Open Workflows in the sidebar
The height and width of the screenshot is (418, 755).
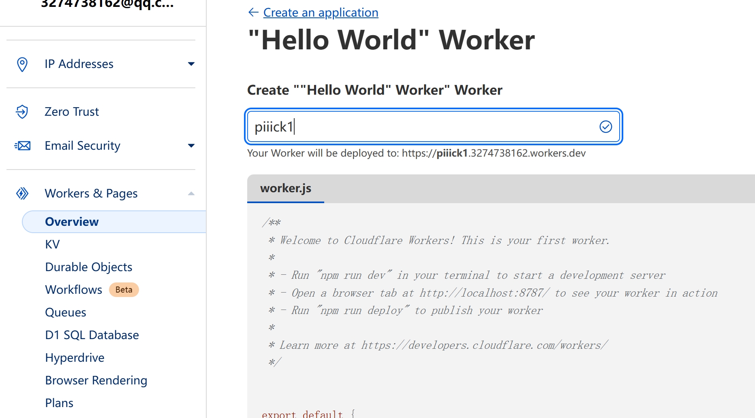tap(74, 290)
